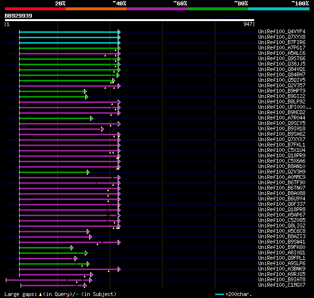Select UniRef100_B9SW41 hit name
314x298 pixels.
pyautogui.click(x=282, y=242)
